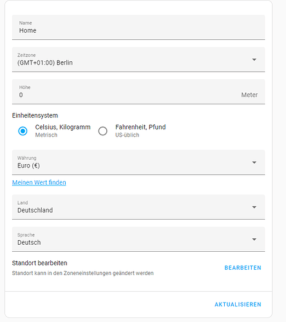Select the Fahrenheit, Pfund radio button
This screenshot has width=286, height=322.
[102, 131]
